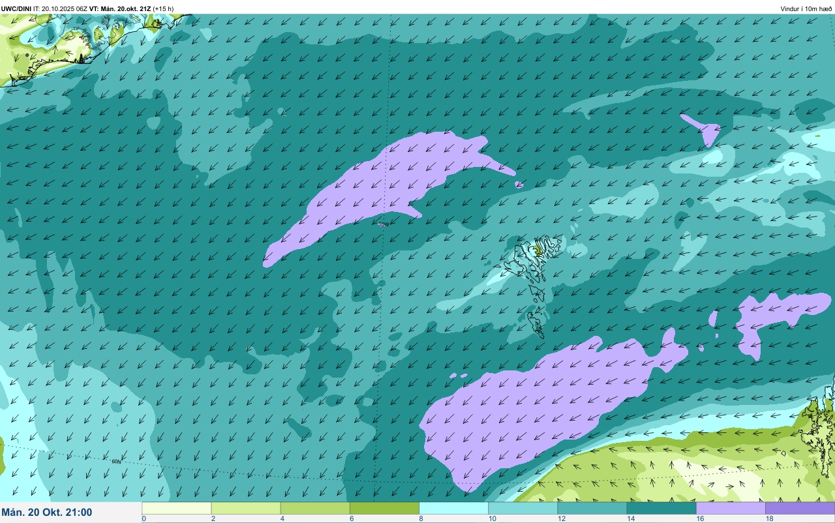
Task: Choose the olive green 6–8 legend swatch
Action: coord(384,508)
